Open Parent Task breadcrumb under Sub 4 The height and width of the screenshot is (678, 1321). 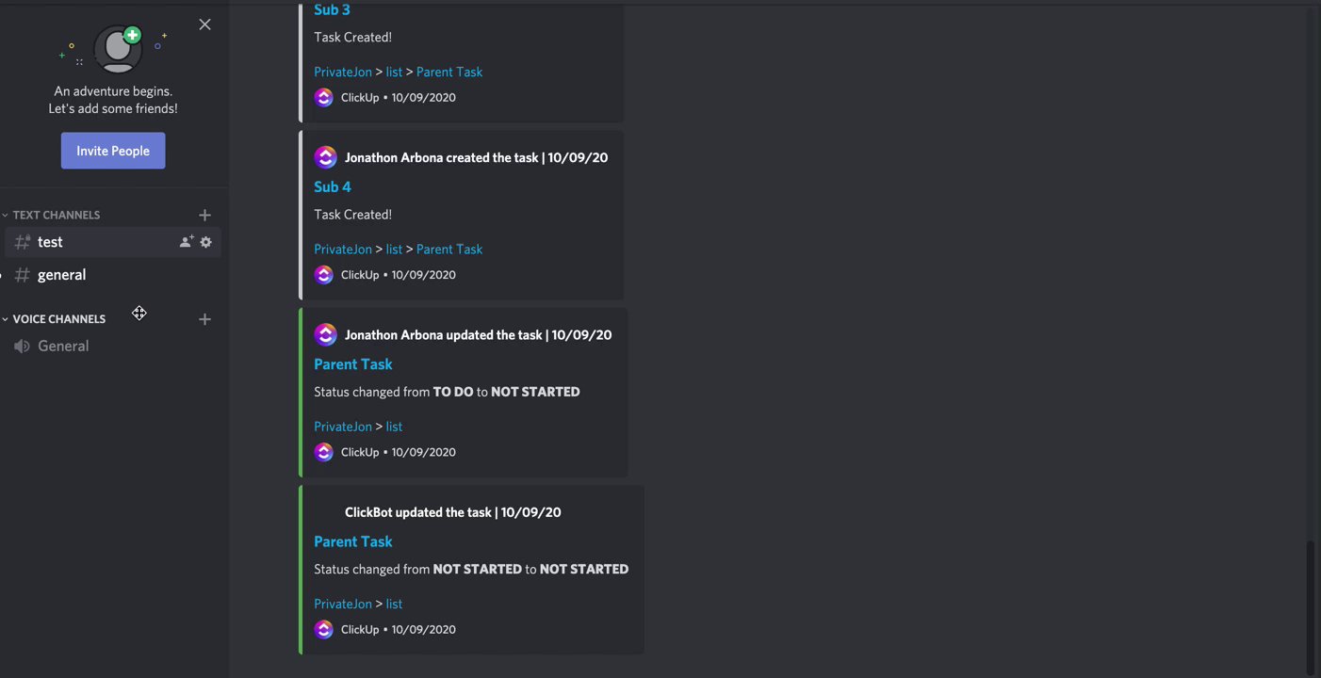coord(449,249)
